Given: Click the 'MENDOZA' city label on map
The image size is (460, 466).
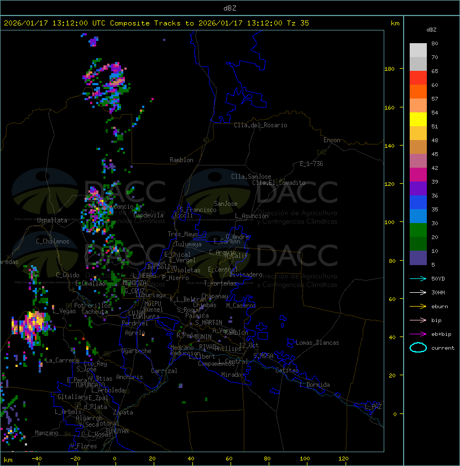Looking at the screenshot, I should pyautogui.click(x=134, y=283).
